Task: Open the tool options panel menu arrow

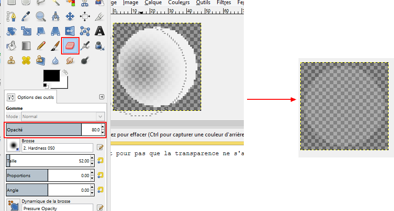Action: coord(101,97)
